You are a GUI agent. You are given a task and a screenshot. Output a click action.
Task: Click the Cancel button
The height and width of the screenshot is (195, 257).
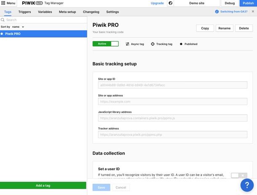pyautogui.click(x=121, y=187)
